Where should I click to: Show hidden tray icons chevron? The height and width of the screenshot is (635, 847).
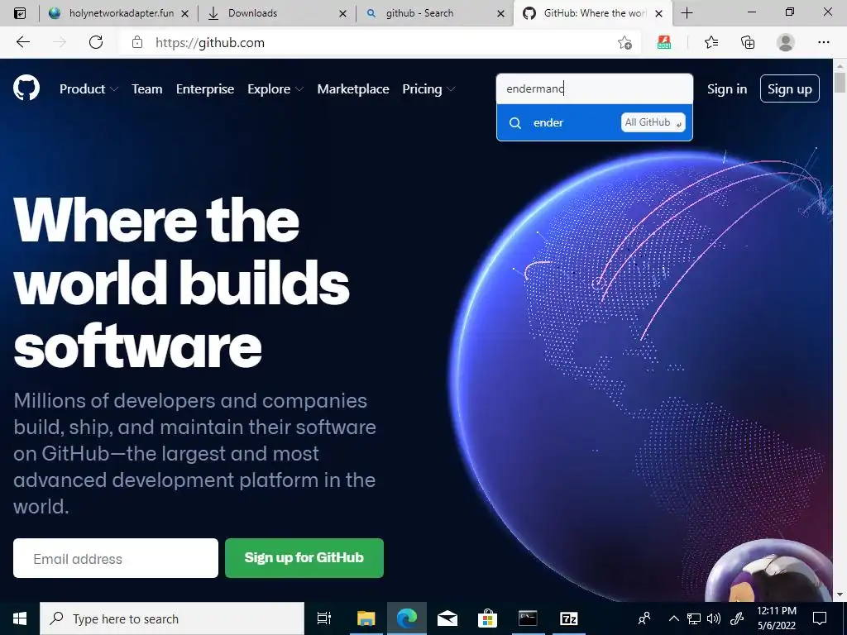click(x=673, y=618)
